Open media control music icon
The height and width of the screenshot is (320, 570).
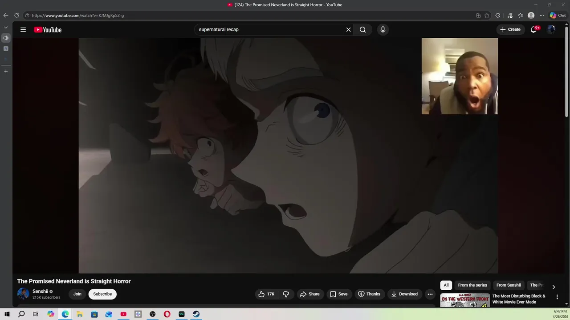(510, 16)
